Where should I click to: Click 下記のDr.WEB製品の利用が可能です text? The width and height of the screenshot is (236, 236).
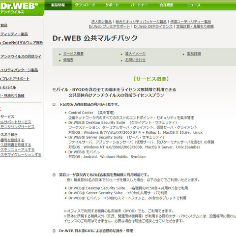[89, 105]
